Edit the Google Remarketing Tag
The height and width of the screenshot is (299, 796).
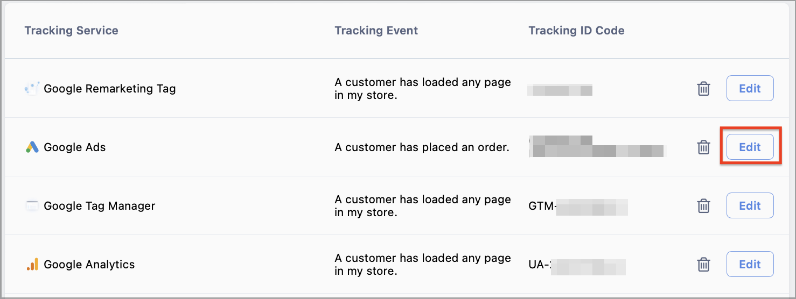tap(750, 89)
